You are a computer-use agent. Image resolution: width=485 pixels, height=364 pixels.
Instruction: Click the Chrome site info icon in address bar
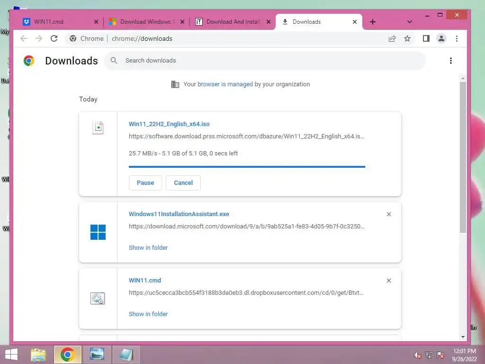pyautogui.click(x=73, y=38)
